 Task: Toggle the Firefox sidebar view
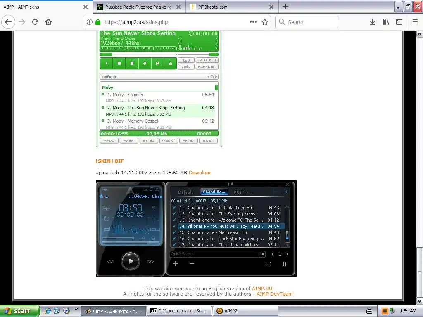click(399, 22)
